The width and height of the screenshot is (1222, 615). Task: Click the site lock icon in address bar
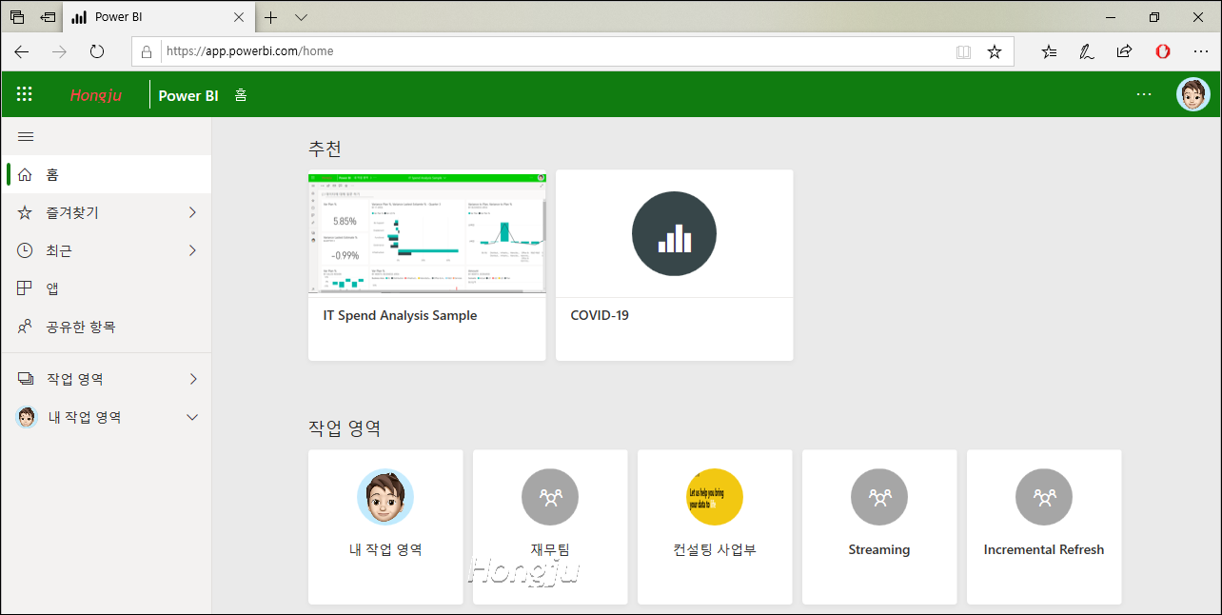pyautogui.click(x=148, y=51)
